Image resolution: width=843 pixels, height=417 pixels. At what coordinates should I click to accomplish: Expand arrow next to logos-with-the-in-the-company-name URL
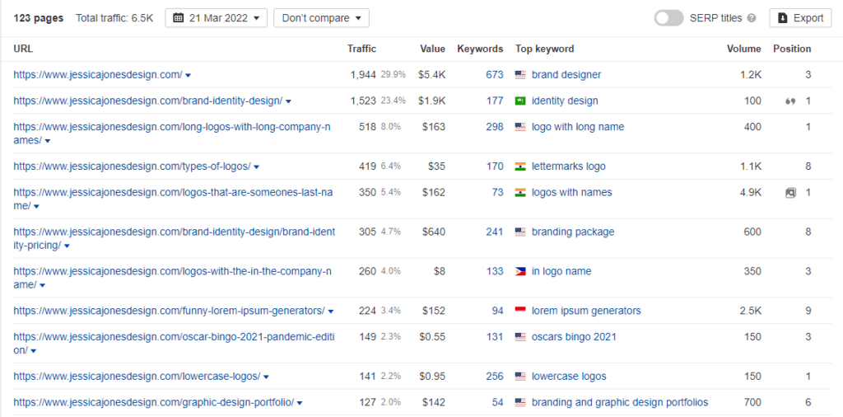pos(42,285)
